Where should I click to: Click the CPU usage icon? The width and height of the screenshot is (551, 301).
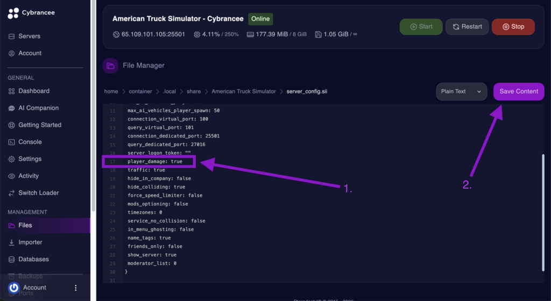pos(197,34)
